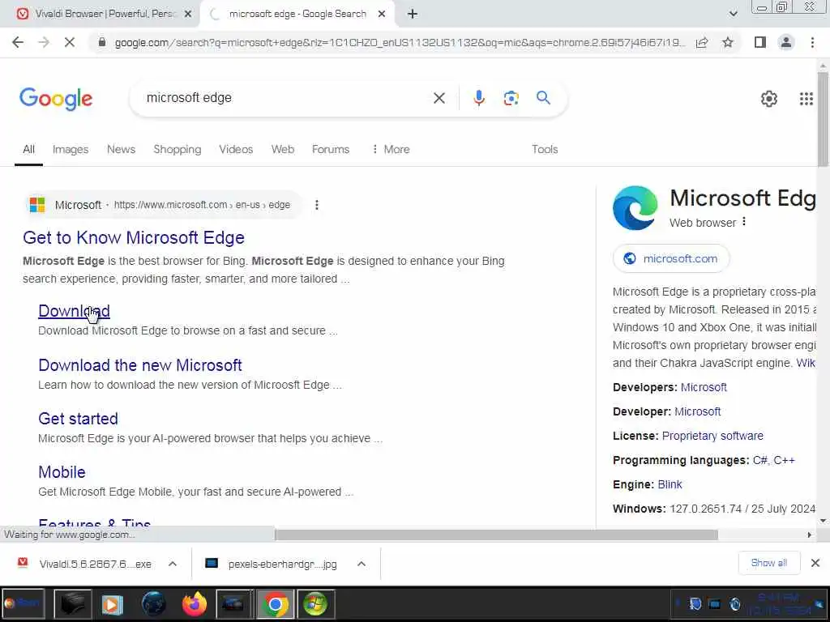Select the Web search tab
The height and width of the screenshot is (622, 830).
coord(283,149)
